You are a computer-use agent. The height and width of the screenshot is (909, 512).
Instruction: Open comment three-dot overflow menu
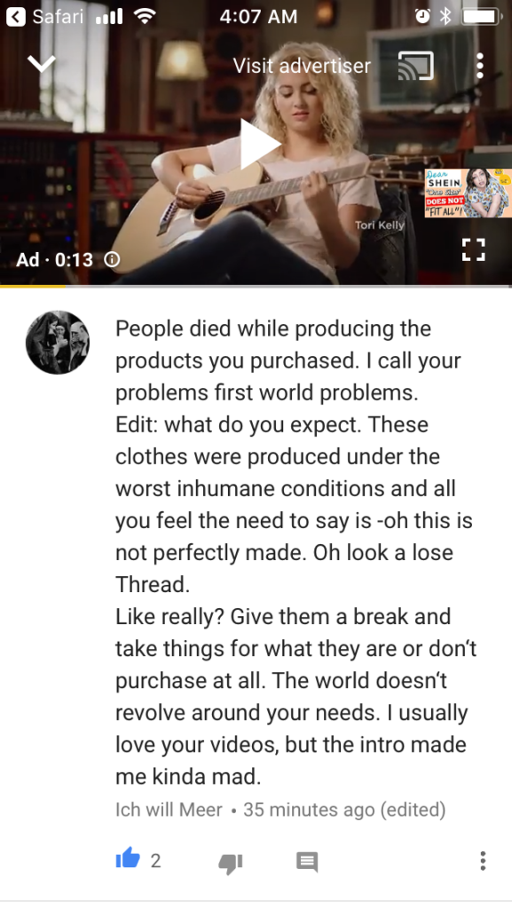483,861
